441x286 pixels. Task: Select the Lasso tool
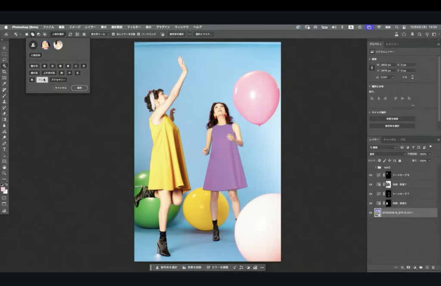click(4, 60)
